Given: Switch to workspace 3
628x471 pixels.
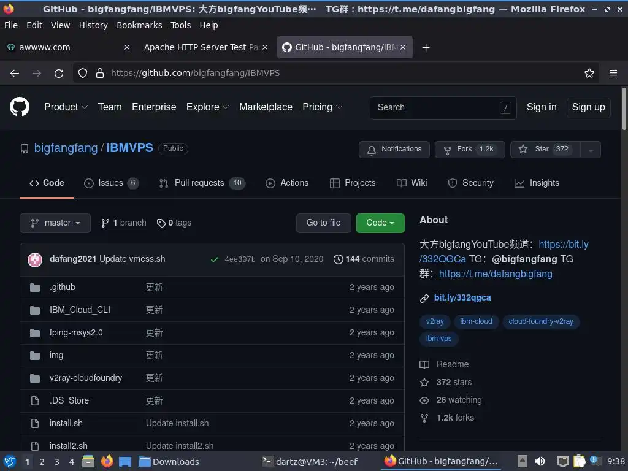Looking at the screenshot, I should pyautogui.click(x=57, y=462).
